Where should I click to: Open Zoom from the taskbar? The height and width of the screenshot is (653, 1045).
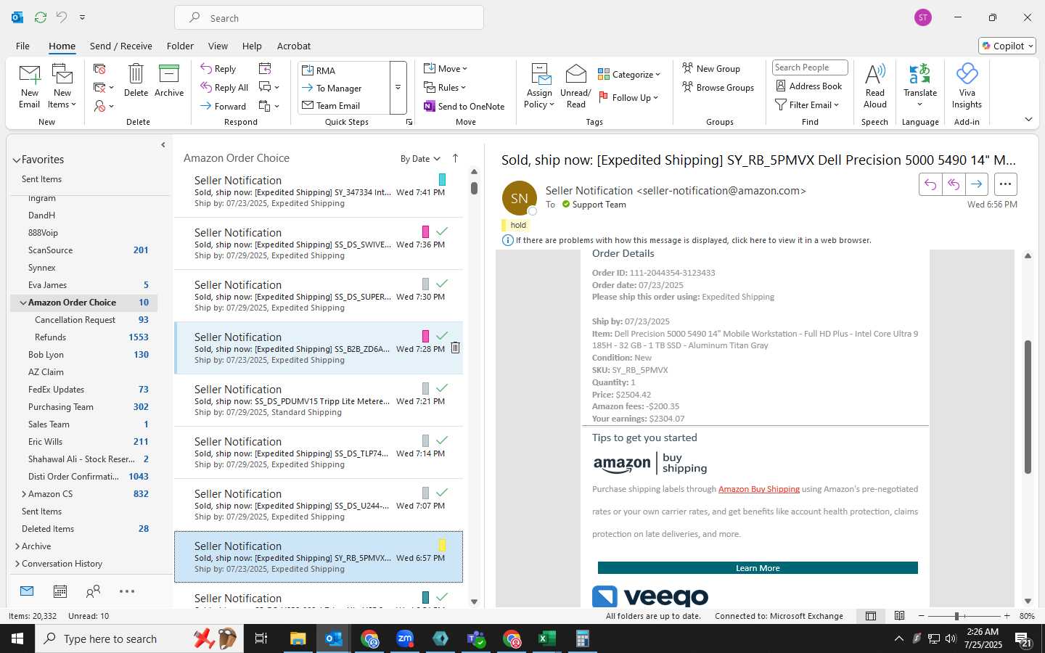pos(405,638)
